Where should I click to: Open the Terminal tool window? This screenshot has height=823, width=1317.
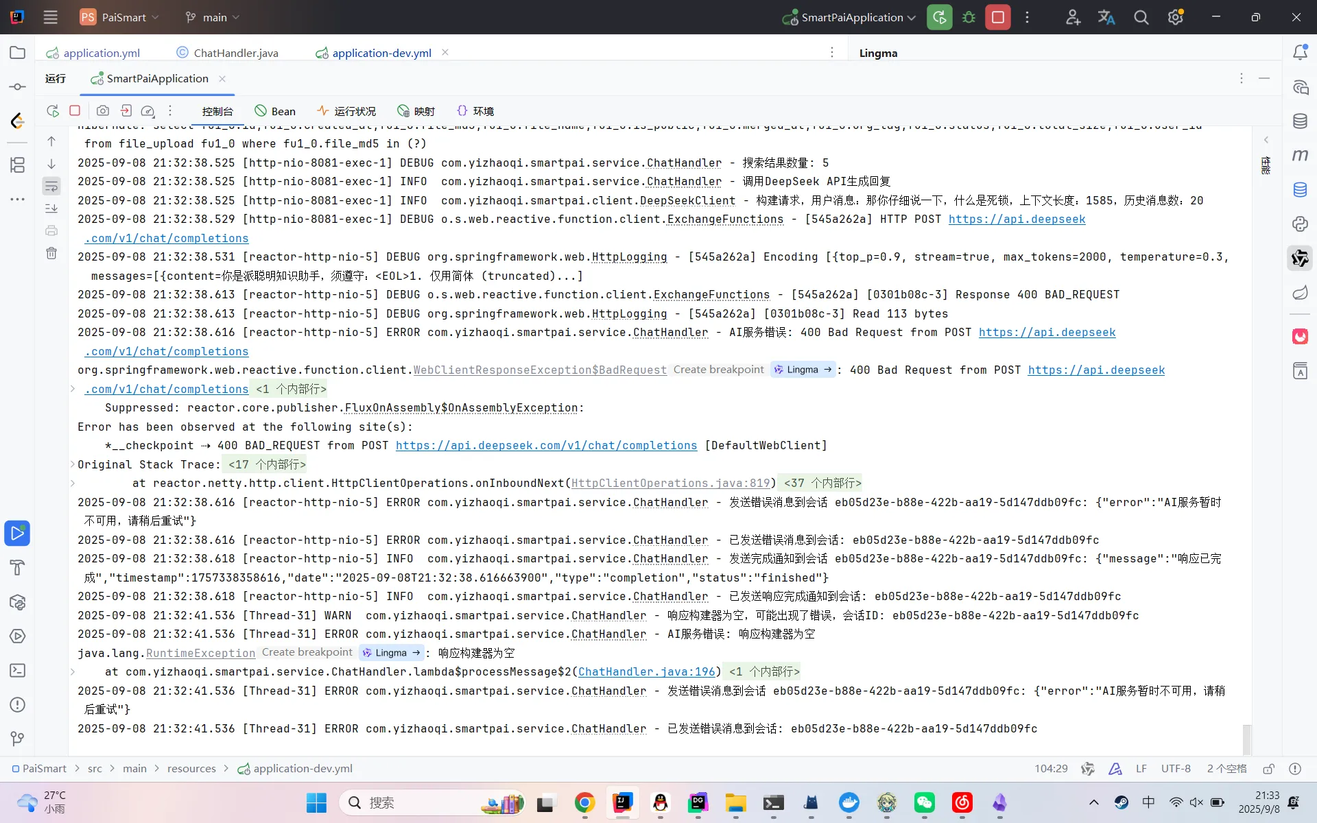(18, 671)
